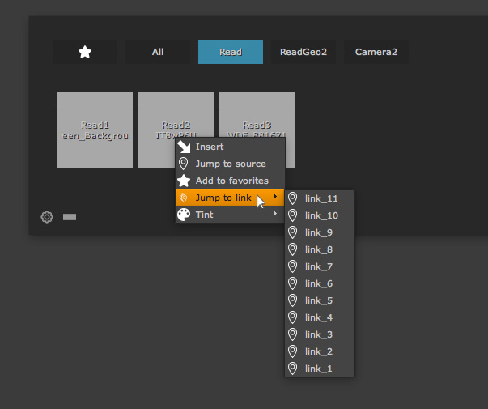Open the Camera2 tab
Image resolution: width=488 pixels, height=409 pixels.
click(x=376, y=52)
